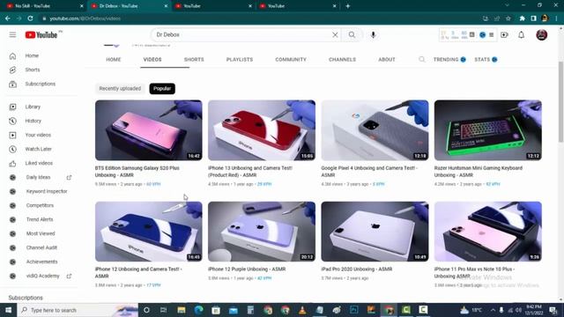
Task: Open iPhone 13 Product Red video thumbnail
Action: pyautogui.click(x=262, y=130)
